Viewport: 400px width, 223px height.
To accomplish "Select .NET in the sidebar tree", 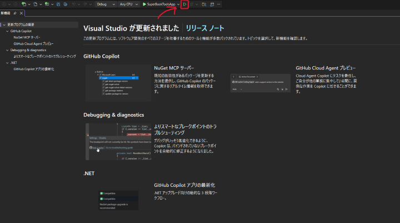I will coord(14,63).
